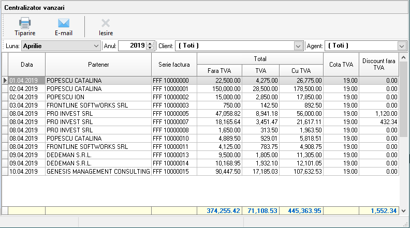Select the POPESCU ION row
The image size is (410, 228).
98,97
